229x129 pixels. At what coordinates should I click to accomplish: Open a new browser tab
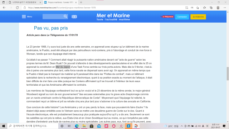(81, 3)
